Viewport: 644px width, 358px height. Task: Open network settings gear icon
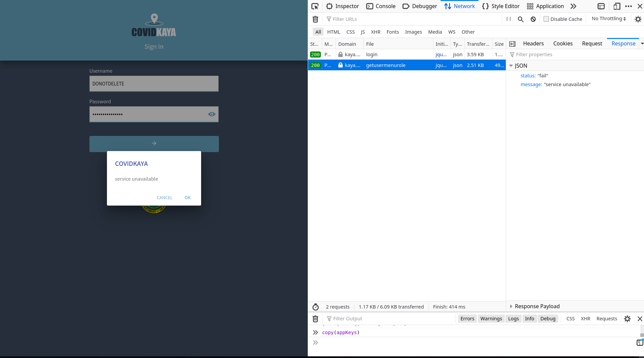638,19
